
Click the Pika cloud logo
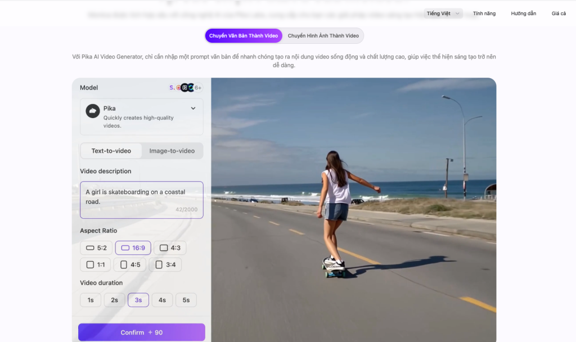93,108
